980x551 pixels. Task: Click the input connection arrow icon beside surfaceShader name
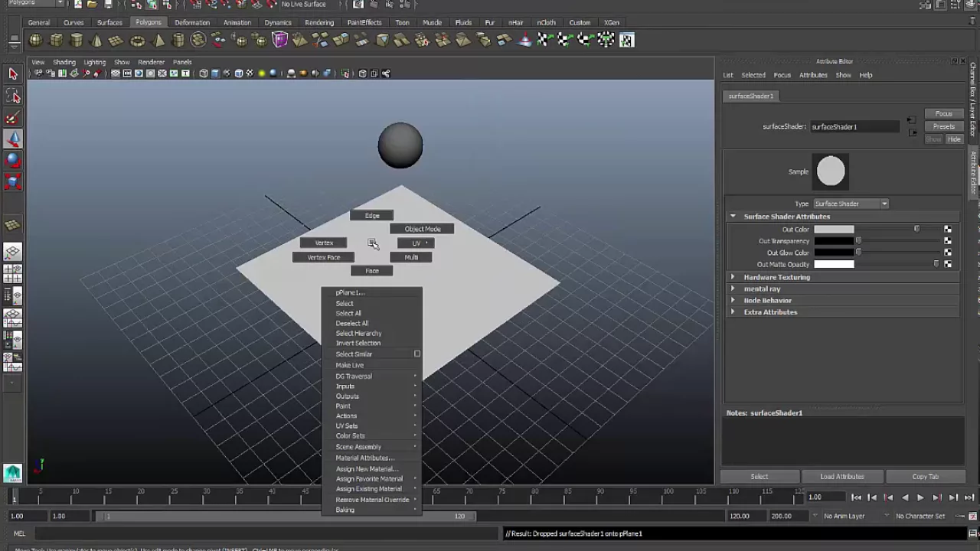coord(911,120)
